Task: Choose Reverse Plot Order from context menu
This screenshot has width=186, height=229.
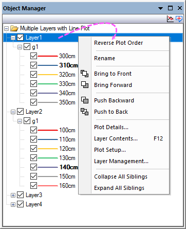Action: tap(124, 43)
